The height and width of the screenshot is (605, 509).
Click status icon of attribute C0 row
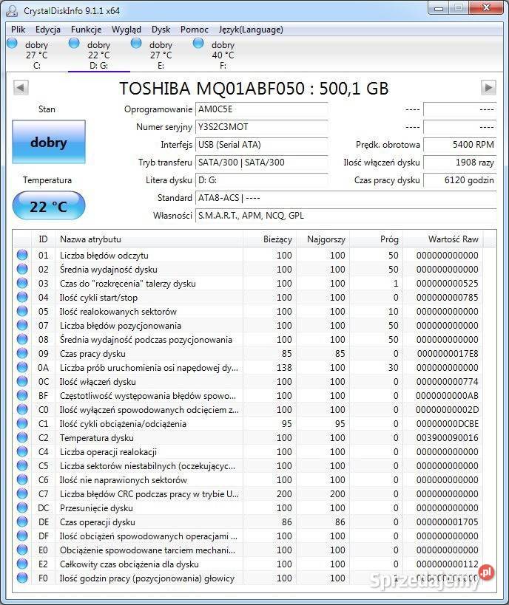pyautogui.click(x=22, y=409)
